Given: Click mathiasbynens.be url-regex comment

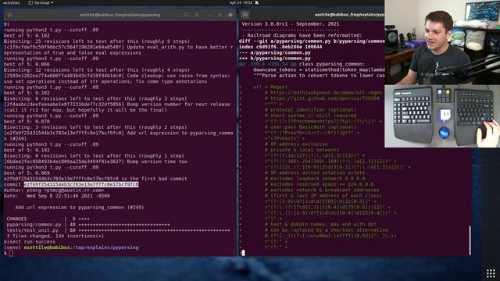Looking at the screenshot, I should click(x=323, y=93).
